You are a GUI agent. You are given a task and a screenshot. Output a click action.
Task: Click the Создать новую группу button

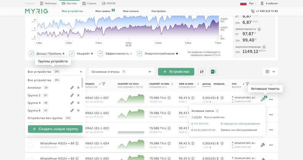[x=55, y=129]
